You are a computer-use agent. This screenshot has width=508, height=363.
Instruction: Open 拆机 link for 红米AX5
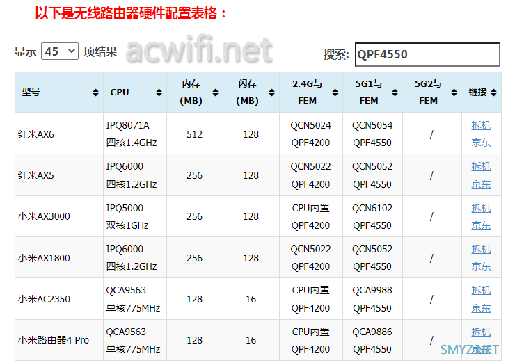pyautogui.click(x=481, y=166)
